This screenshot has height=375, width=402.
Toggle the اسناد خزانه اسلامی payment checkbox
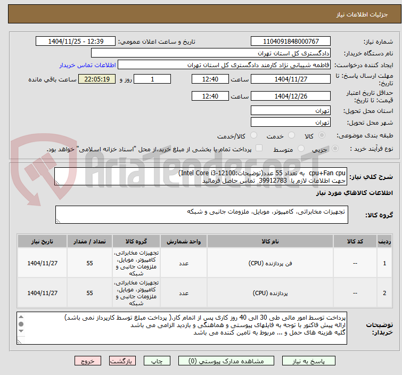pos(259,148)
